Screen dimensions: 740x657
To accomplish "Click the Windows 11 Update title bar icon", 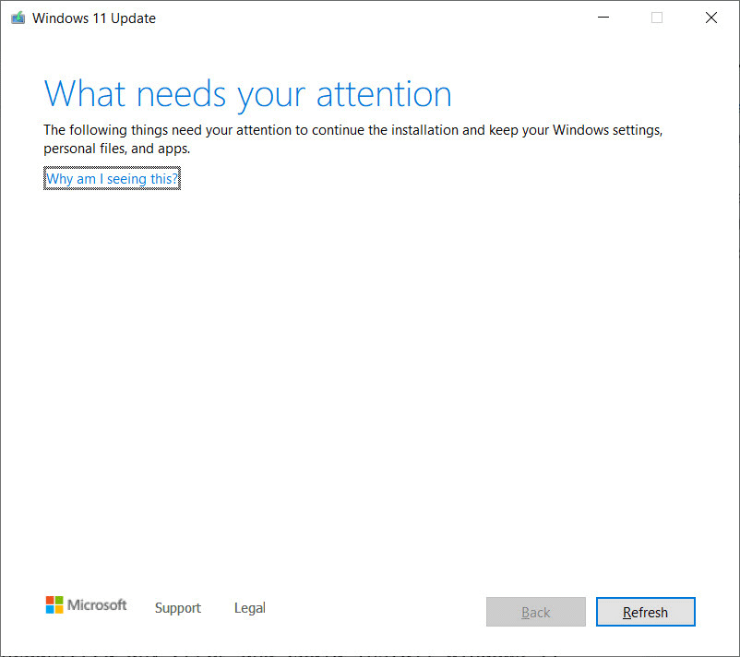I will click(x=18, y=18).
